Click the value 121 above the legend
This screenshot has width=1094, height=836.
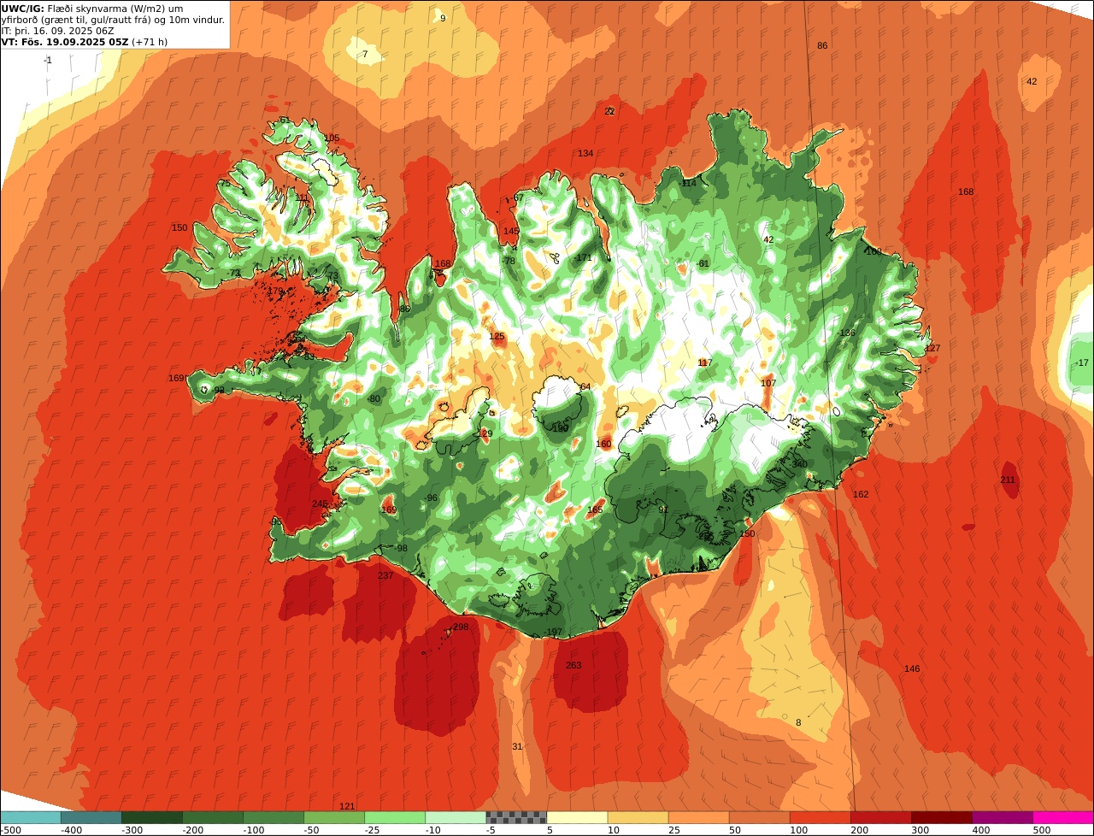pyautogui.click(x=347, y=807)
